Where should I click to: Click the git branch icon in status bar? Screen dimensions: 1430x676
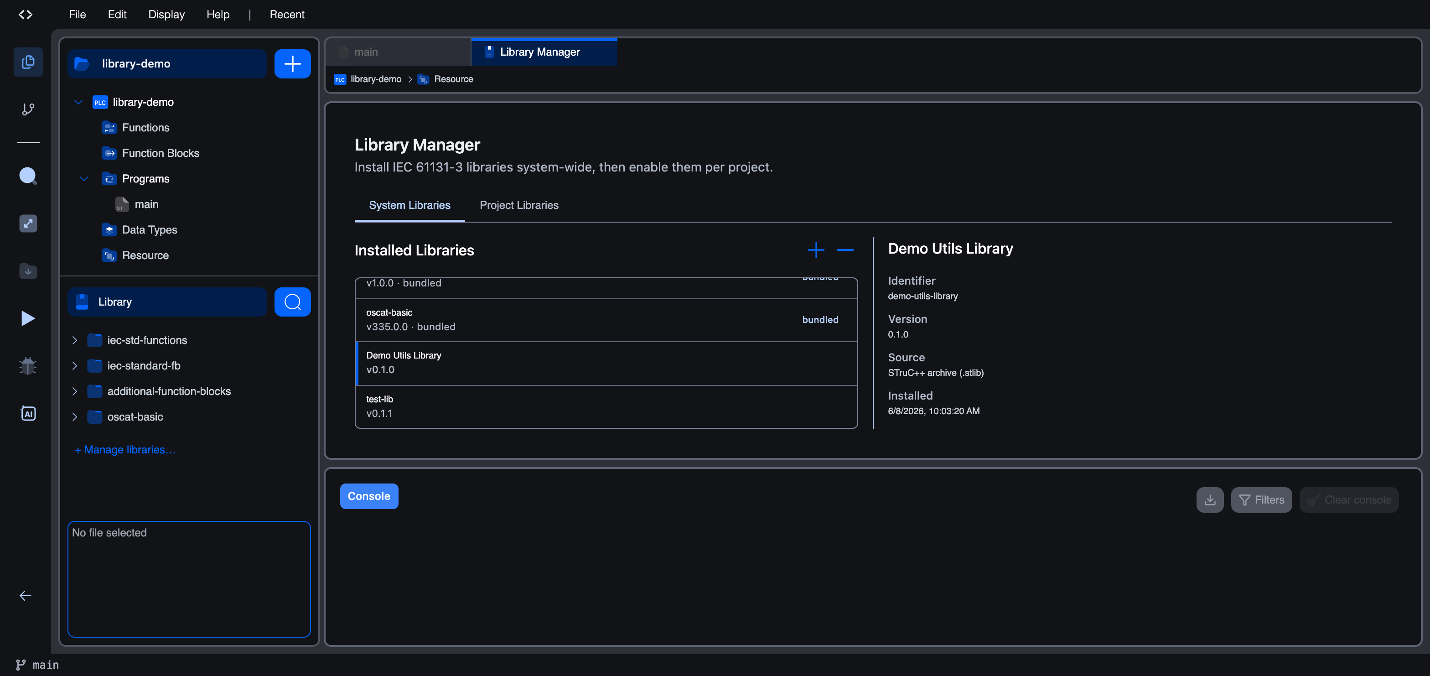click(x=21, y=664)
